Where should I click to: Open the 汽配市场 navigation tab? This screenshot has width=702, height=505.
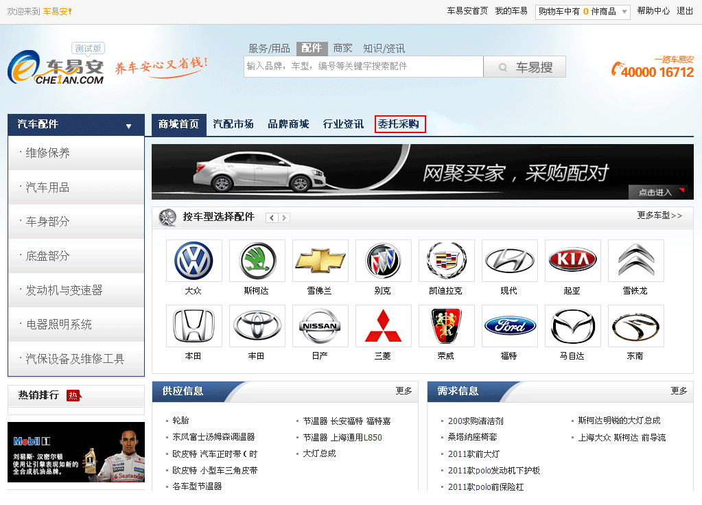pyautogui.click(x=233, y=124)
